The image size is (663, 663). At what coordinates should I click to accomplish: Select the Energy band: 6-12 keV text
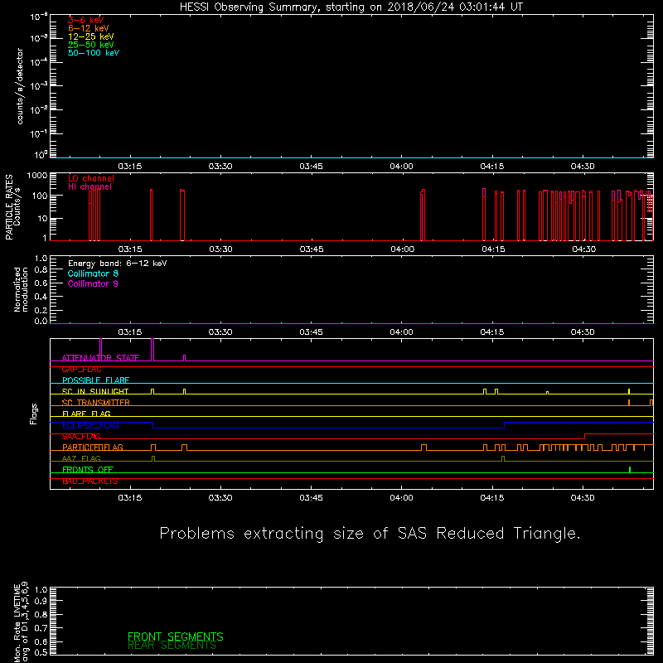coord(118,264)
